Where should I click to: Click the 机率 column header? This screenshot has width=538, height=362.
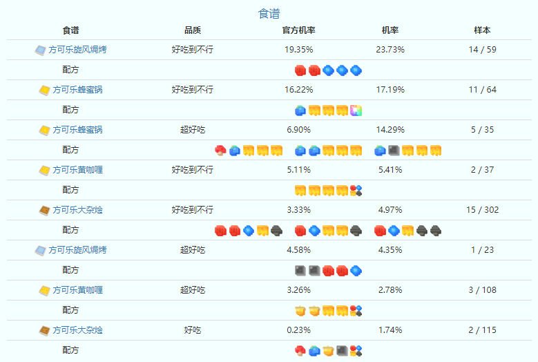coord(390,30)
